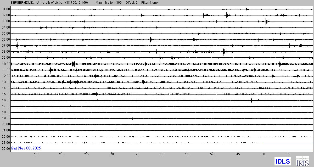Select the 08:00 hour row label
The width and height of the screenshot is (314, 167).
point(6,52)
